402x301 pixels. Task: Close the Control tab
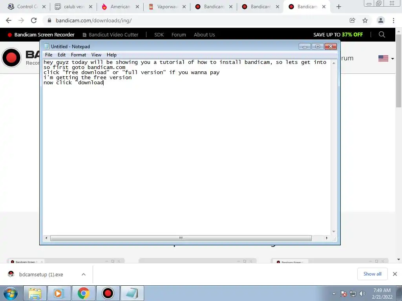(44, 7)
